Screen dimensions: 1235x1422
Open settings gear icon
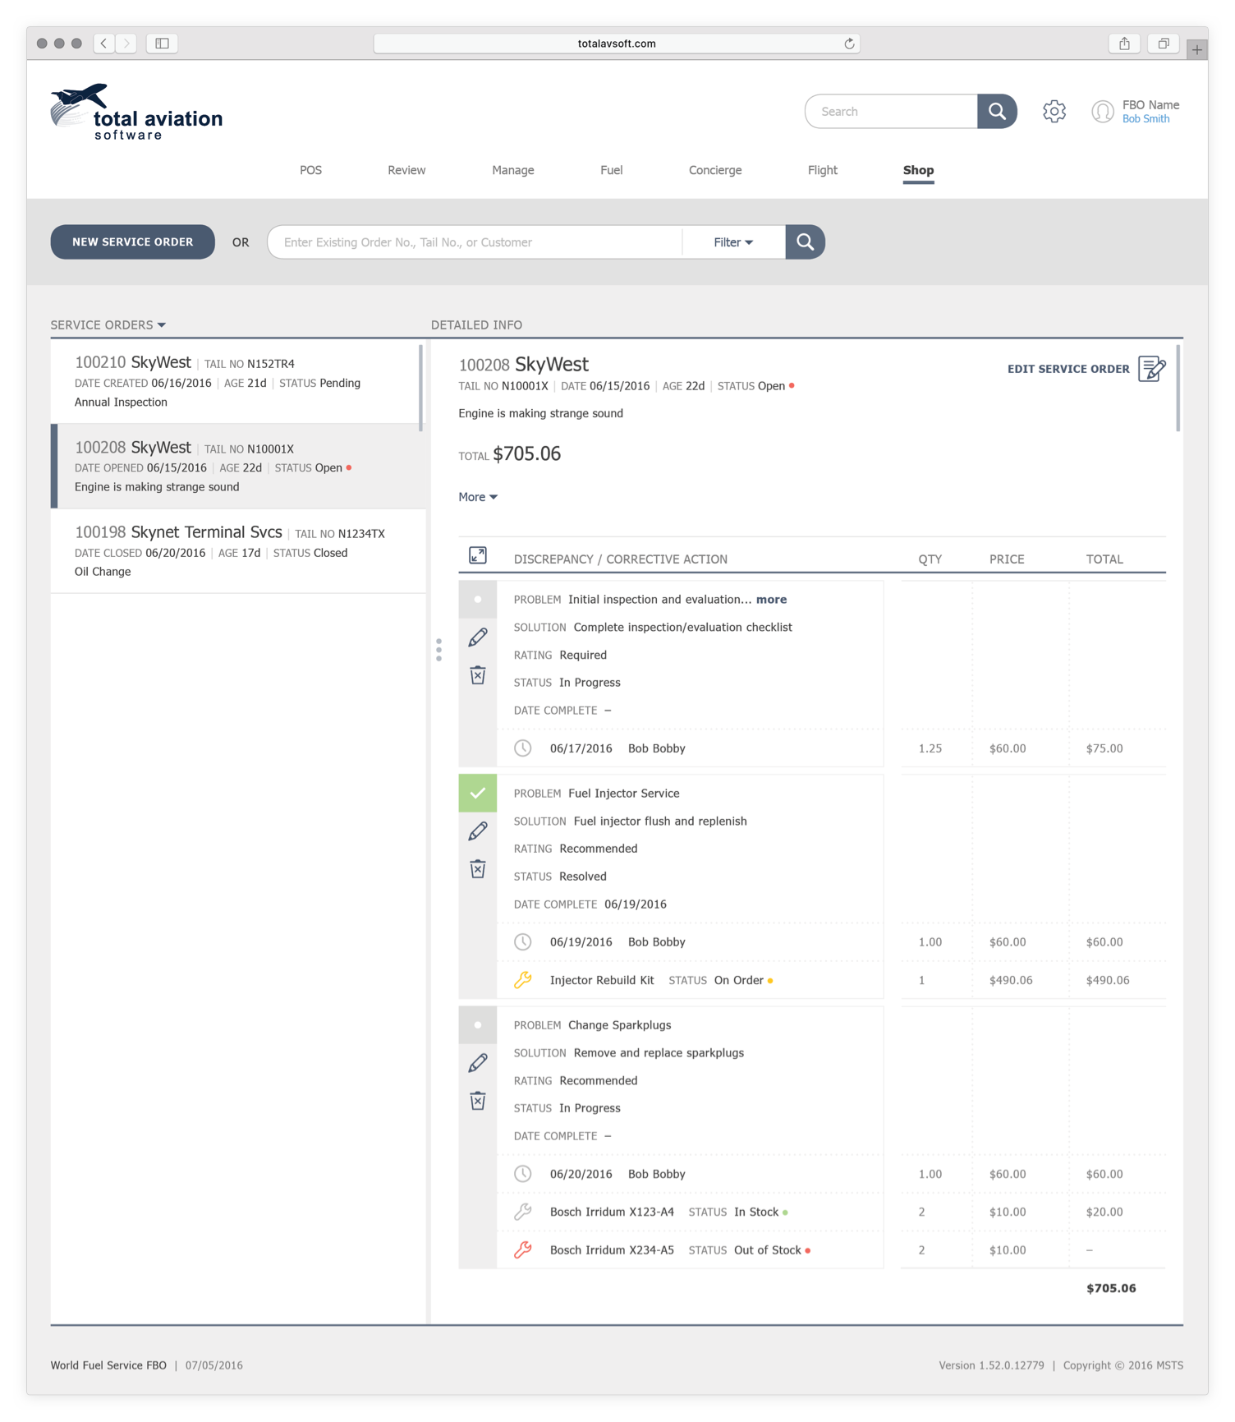pyautogui.click(x=1054, y=111)
